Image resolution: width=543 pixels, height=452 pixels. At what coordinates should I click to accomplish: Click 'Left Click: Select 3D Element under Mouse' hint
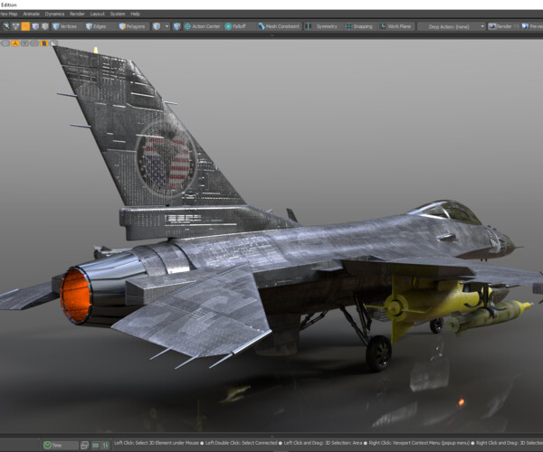(157, 443)
